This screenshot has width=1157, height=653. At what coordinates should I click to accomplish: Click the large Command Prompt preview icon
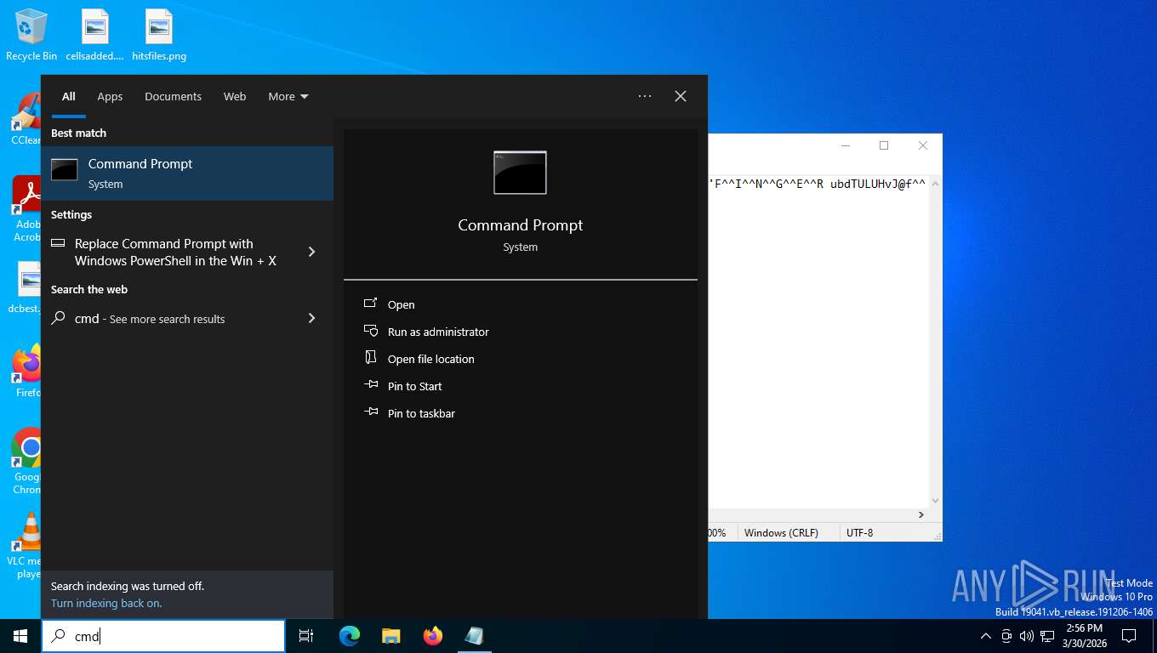pyautogui.click(x=520, y=173)
